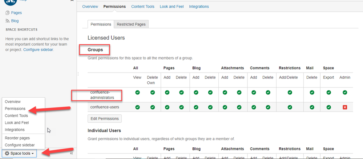Open the Space tools dropdown
Screen dimensions: 363x159
click(20, 153)
